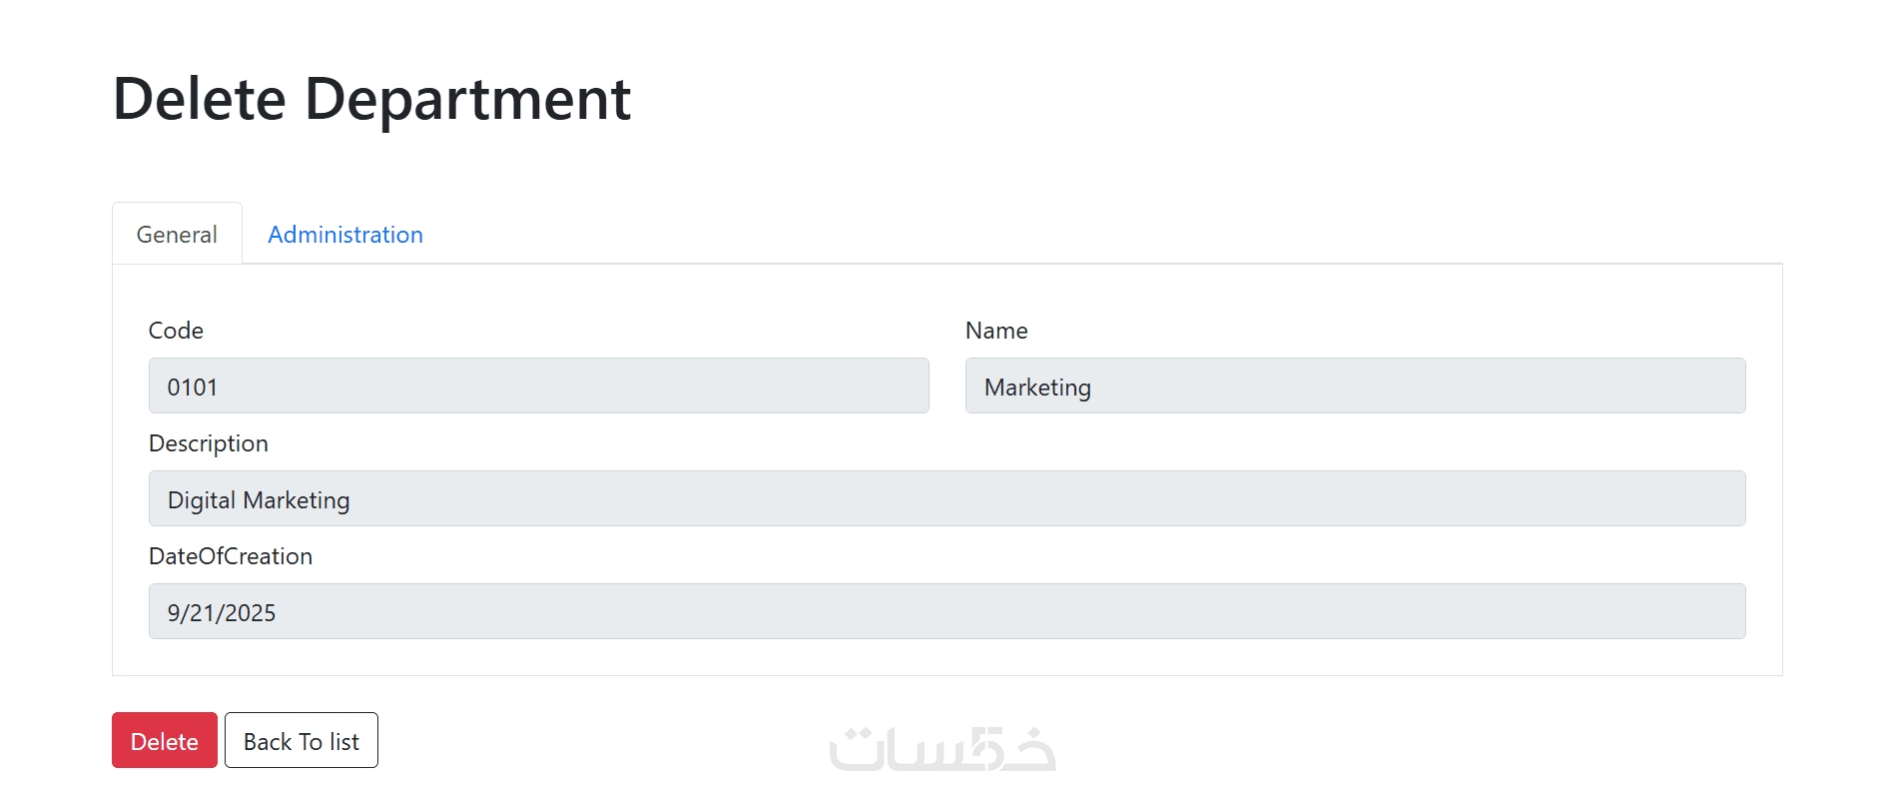Screen dimensions: 1886x788
Task: Click the Name label text
Action: click(x=995, y=331)
